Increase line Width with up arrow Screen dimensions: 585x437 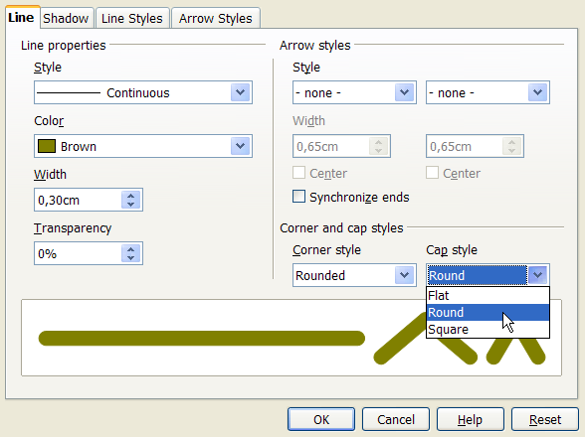tap(130, 196)
